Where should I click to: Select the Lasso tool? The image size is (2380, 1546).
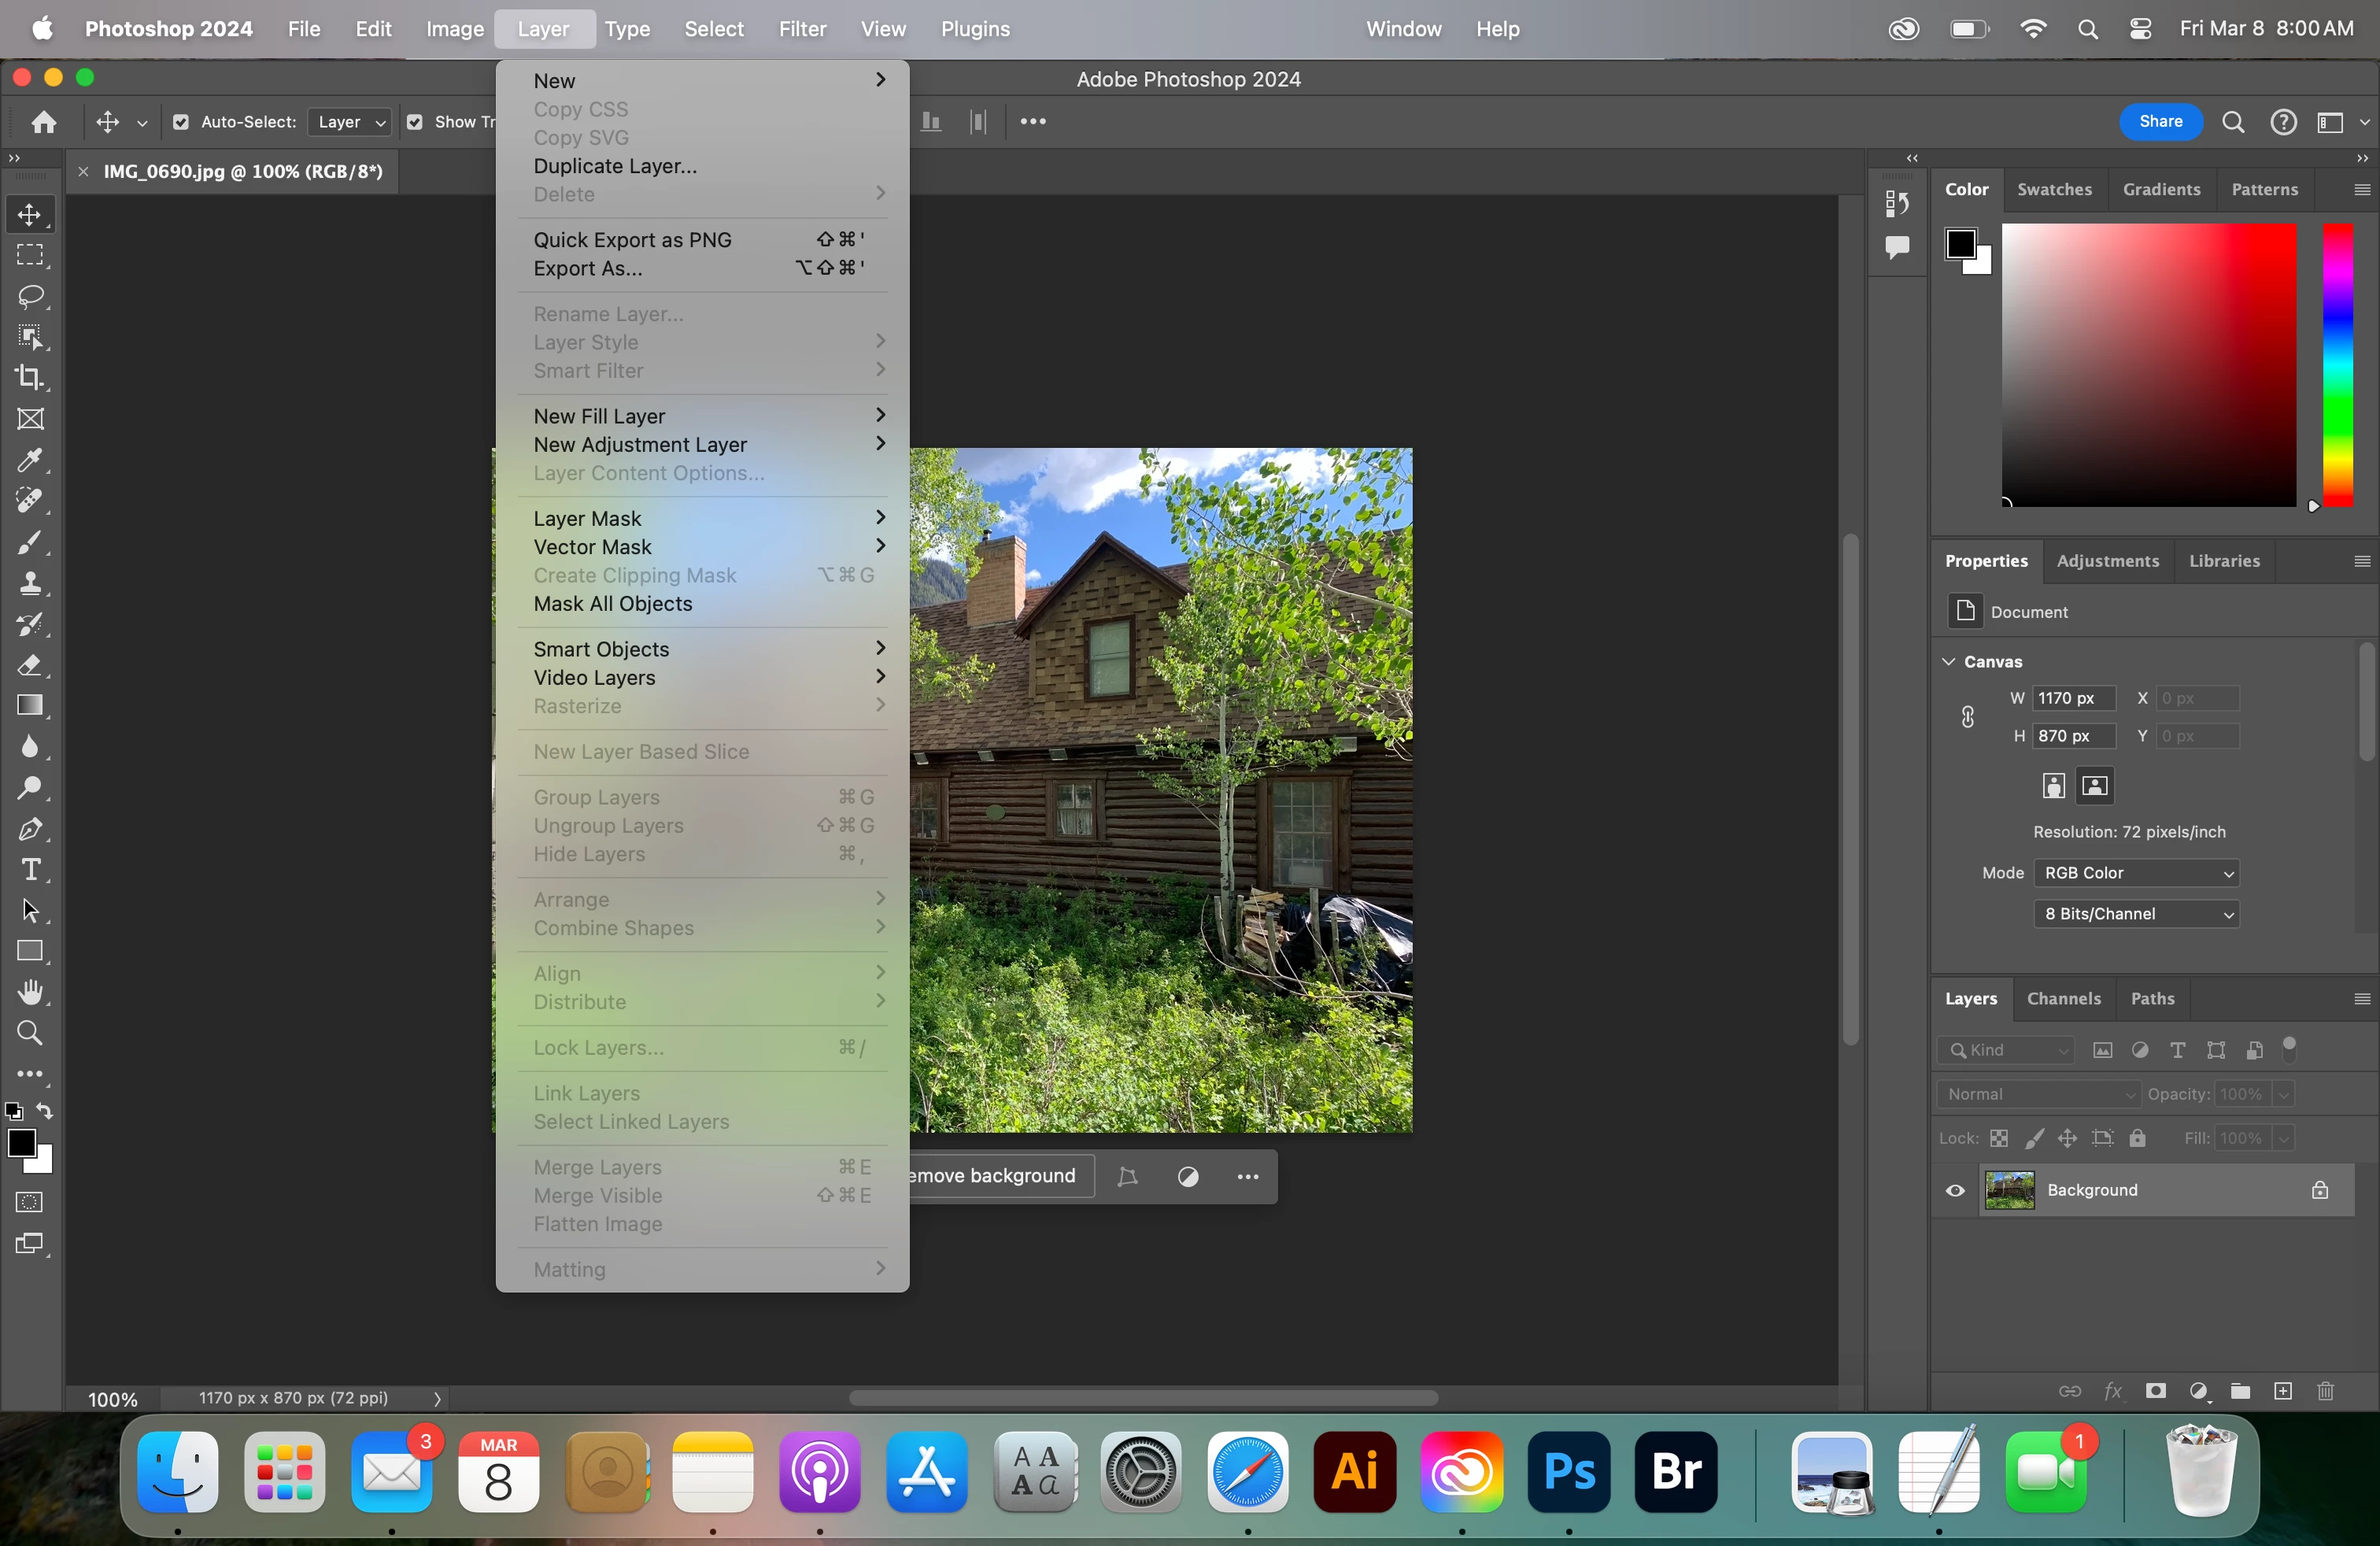tap(30, 296)
